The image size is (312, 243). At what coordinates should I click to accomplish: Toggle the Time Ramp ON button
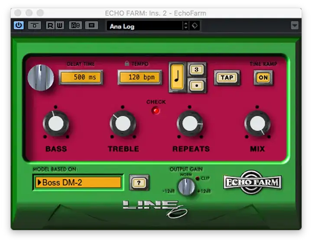(263, 78)
